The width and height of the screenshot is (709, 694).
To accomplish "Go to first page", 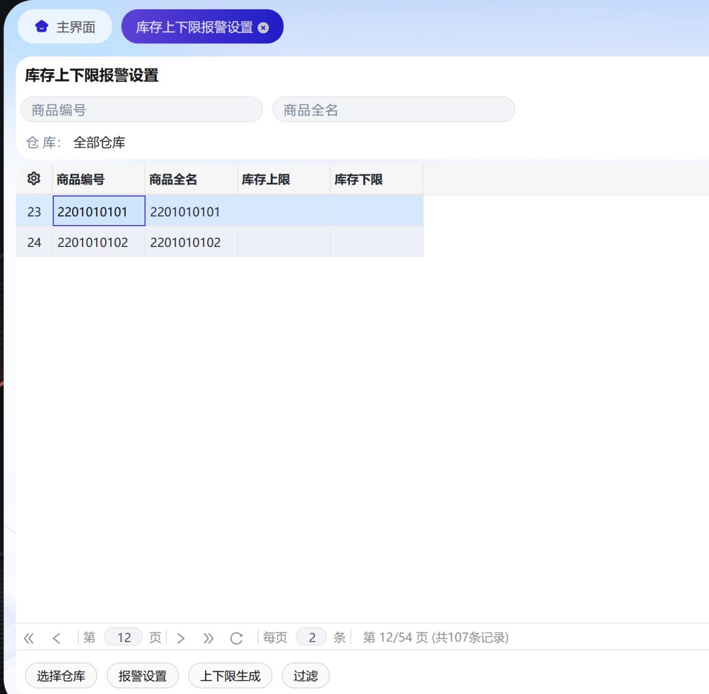I will pyautogui.click(x=29, y=638).
